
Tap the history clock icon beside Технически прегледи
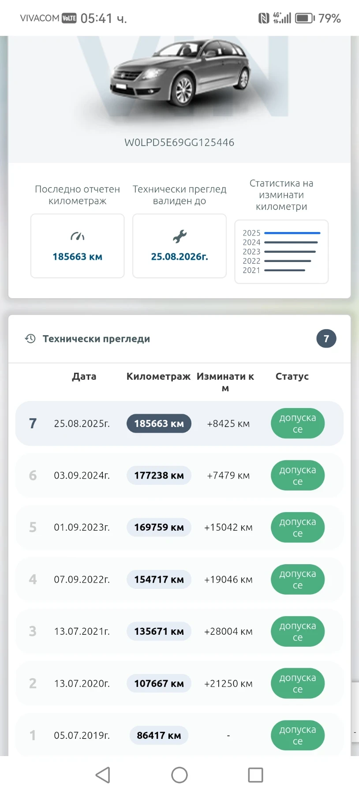pos(30,339)
